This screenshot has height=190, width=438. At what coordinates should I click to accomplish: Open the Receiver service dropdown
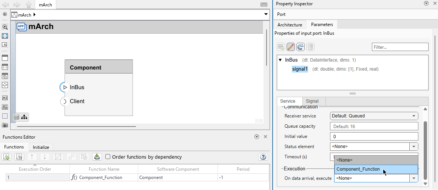click(374, 116)
